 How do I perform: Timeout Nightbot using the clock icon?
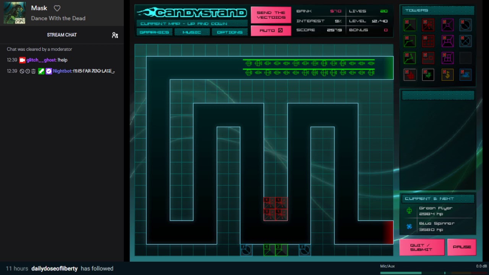pyautogui.click(x=28, y=71)
